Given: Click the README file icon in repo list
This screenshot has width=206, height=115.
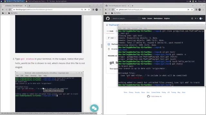Looking at the screenshot, I should [x=109, y=49].
